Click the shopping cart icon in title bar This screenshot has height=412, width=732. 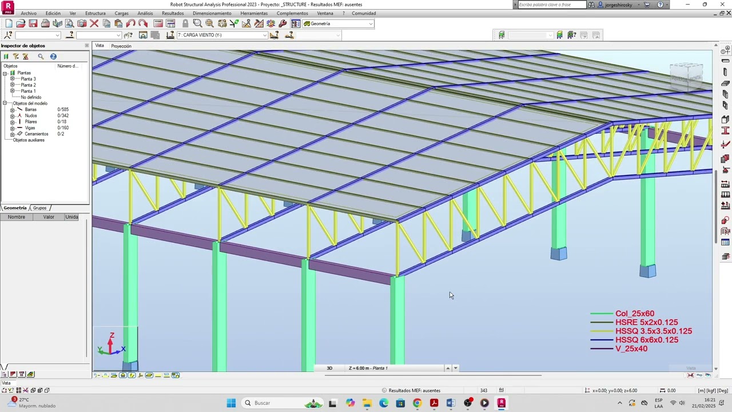pos(647,5)
